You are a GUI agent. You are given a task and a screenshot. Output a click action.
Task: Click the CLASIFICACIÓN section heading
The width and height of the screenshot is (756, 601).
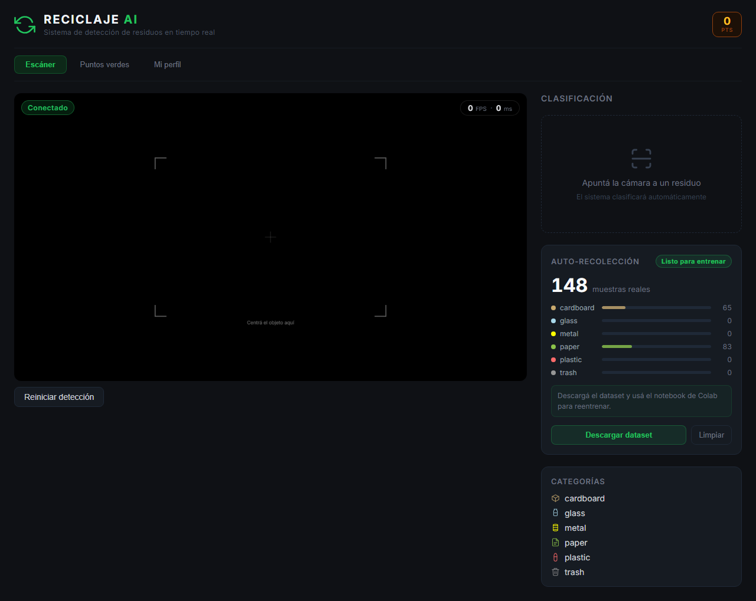click(576, 98)
